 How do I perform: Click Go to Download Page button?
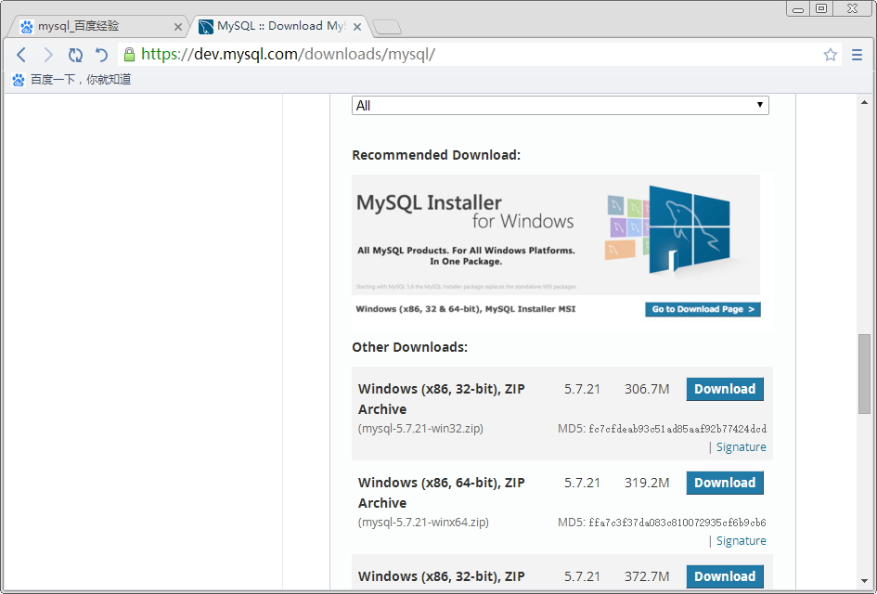703,309
